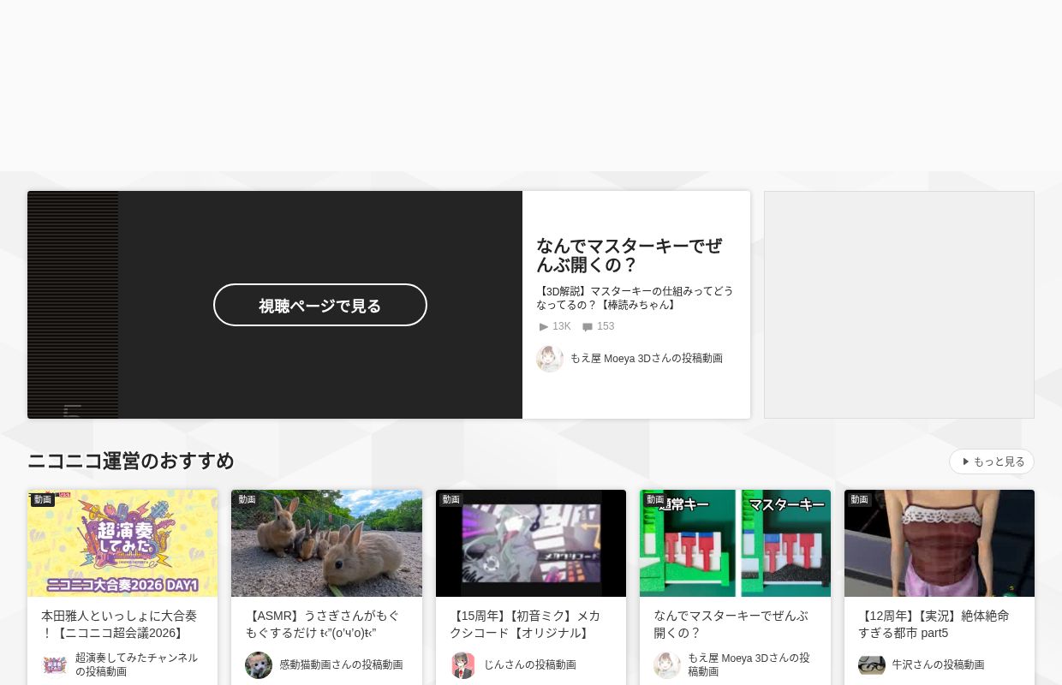Click the 153 comment count icon

point(588,327)
